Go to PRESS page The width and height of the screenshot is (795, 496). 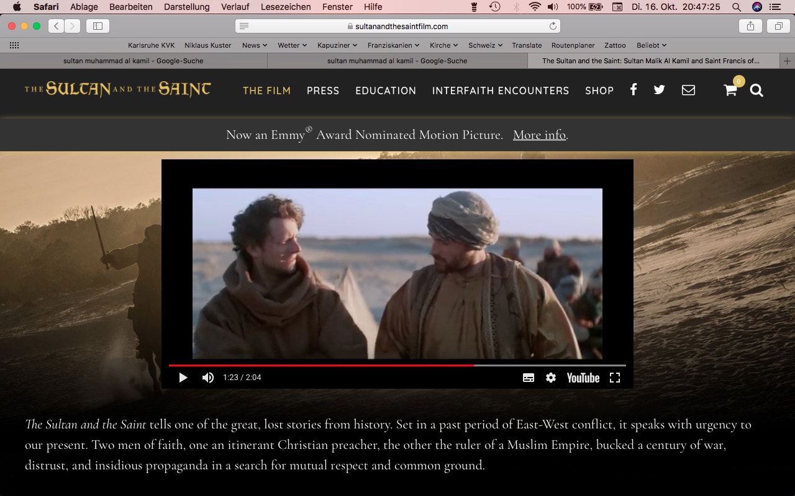pyautogui.click(x=323, y=91)
